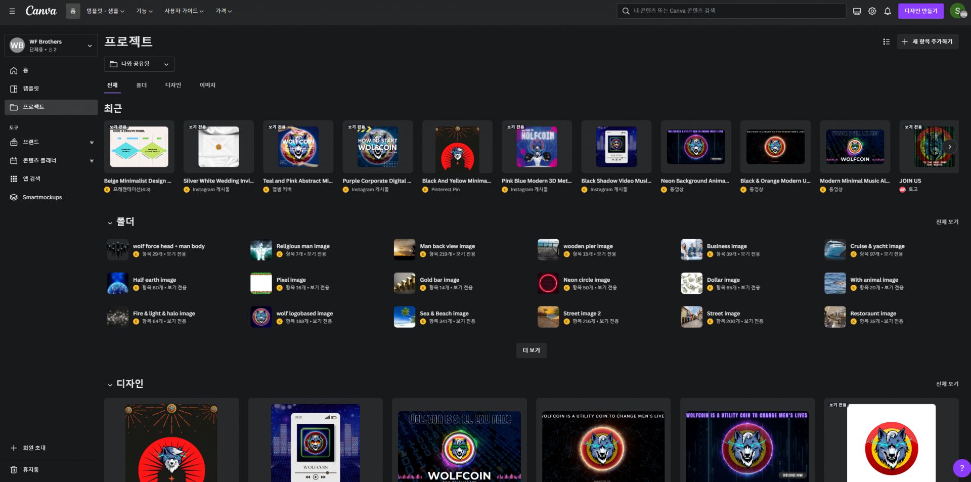Image resolution: width=971 pixels, height=482 pixels.
Task: Expand the 기능 top menu
Action: (x=144, y=11)
